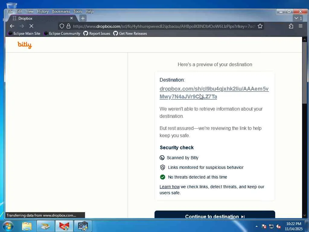This screenshot has width=309, height=232.
Task: Click the network tray icon
Action: click(x=271, y=226)
